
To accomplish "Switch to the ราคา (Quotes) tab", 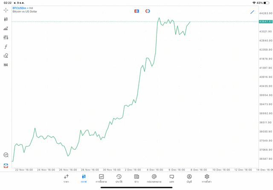I will coord(66,179).
